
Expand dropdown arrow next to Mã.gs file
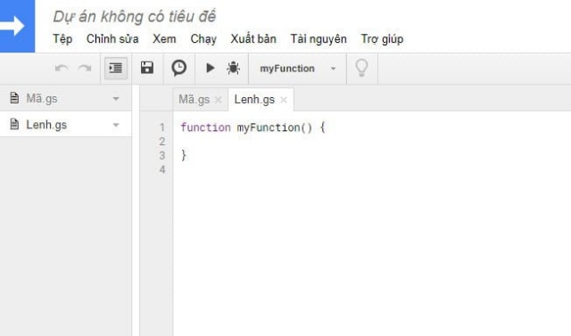pyautogui.click(x=116, y=99)
